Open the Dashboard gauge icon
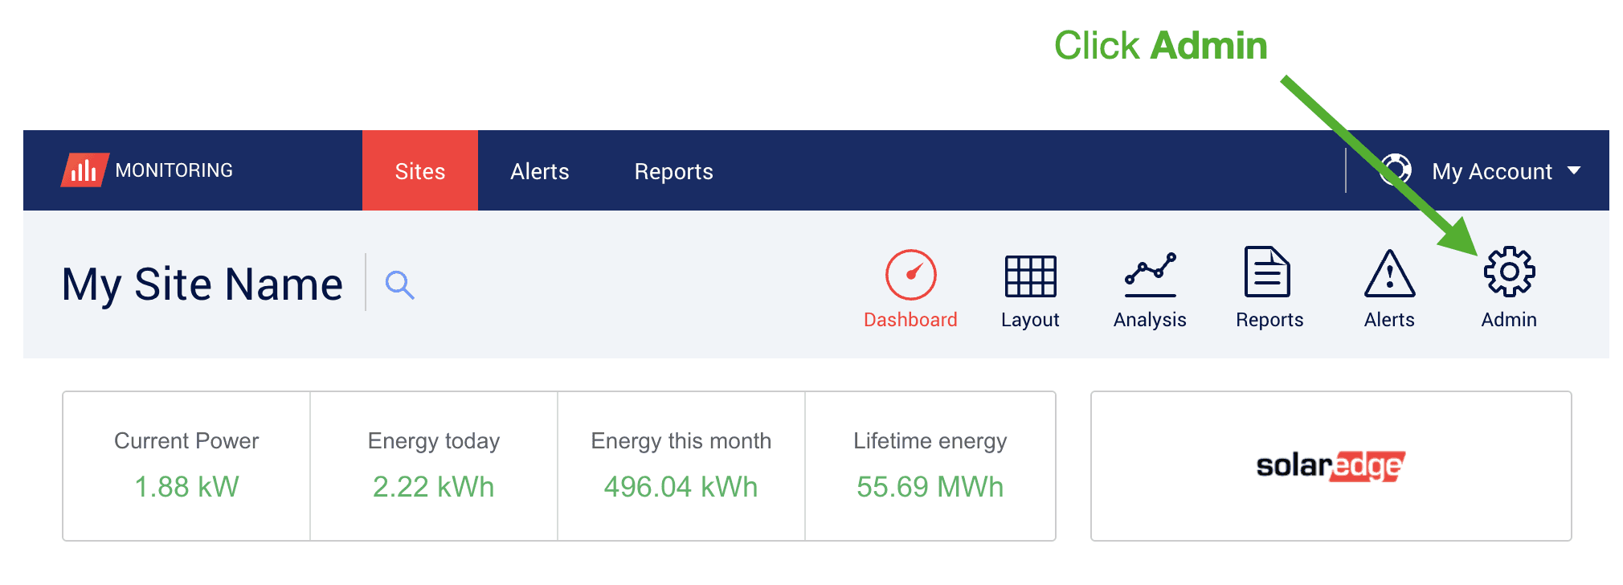The height and width of the screenshot is (585, 1623). pos(910,275)
